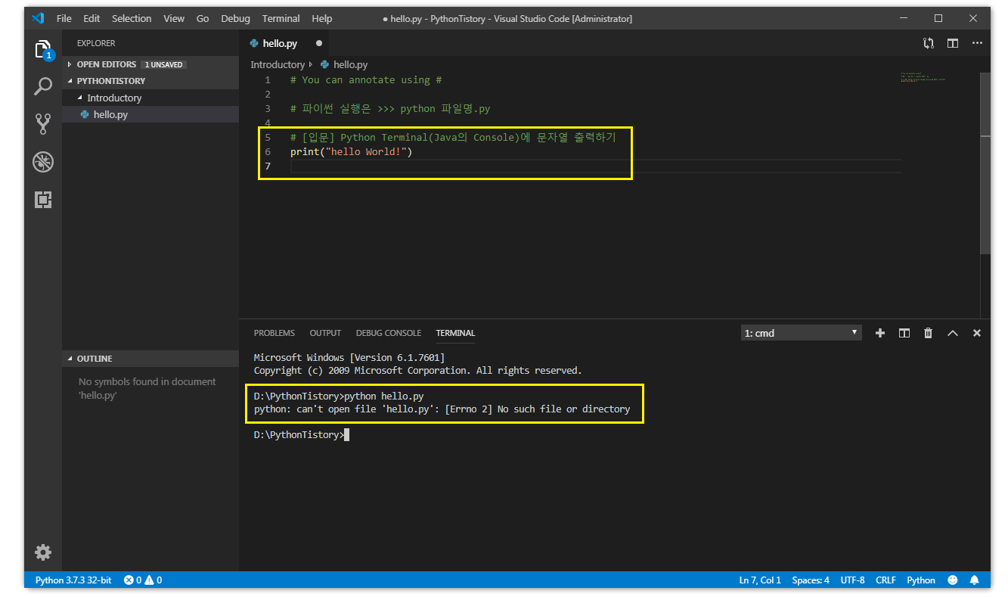
Task: Click Introductory in the breadcrumb
Action: (278, 64)
